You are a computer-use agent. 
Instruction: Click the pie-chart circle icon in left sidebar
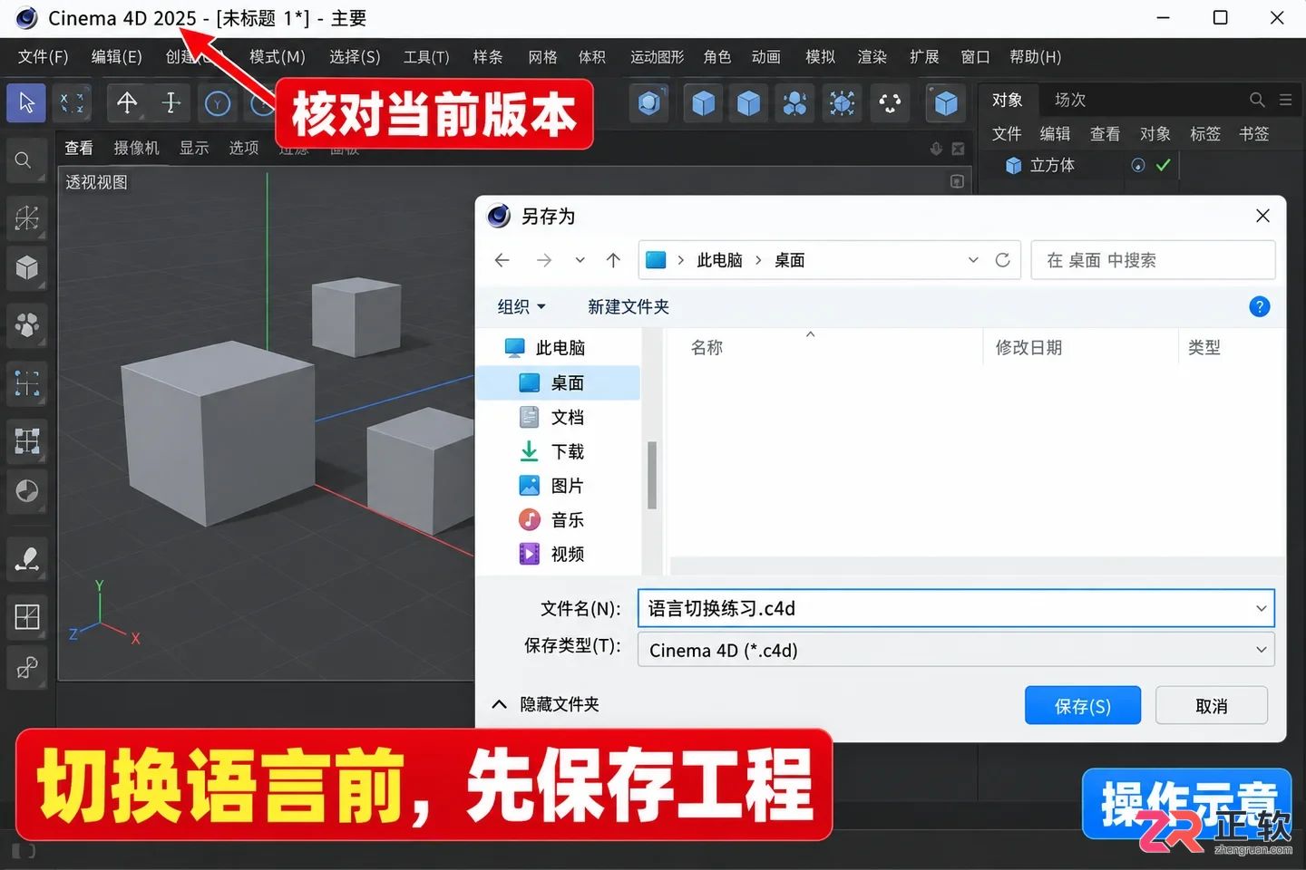tap(26, 491)
